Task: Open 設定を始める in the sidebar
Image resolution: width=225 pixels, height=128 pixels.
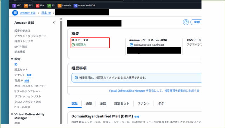Action: click(x=22, y=31)
